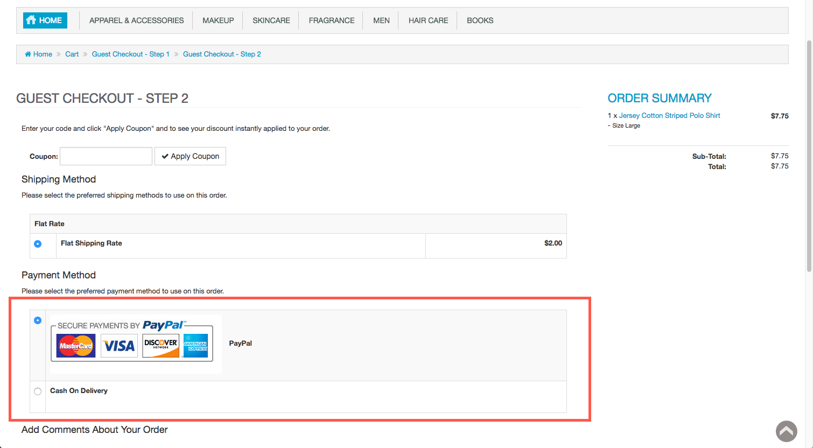This screenshot has height=448, width=813.
Task: Click the $2.00 shipping price
Action: point(553,243)
